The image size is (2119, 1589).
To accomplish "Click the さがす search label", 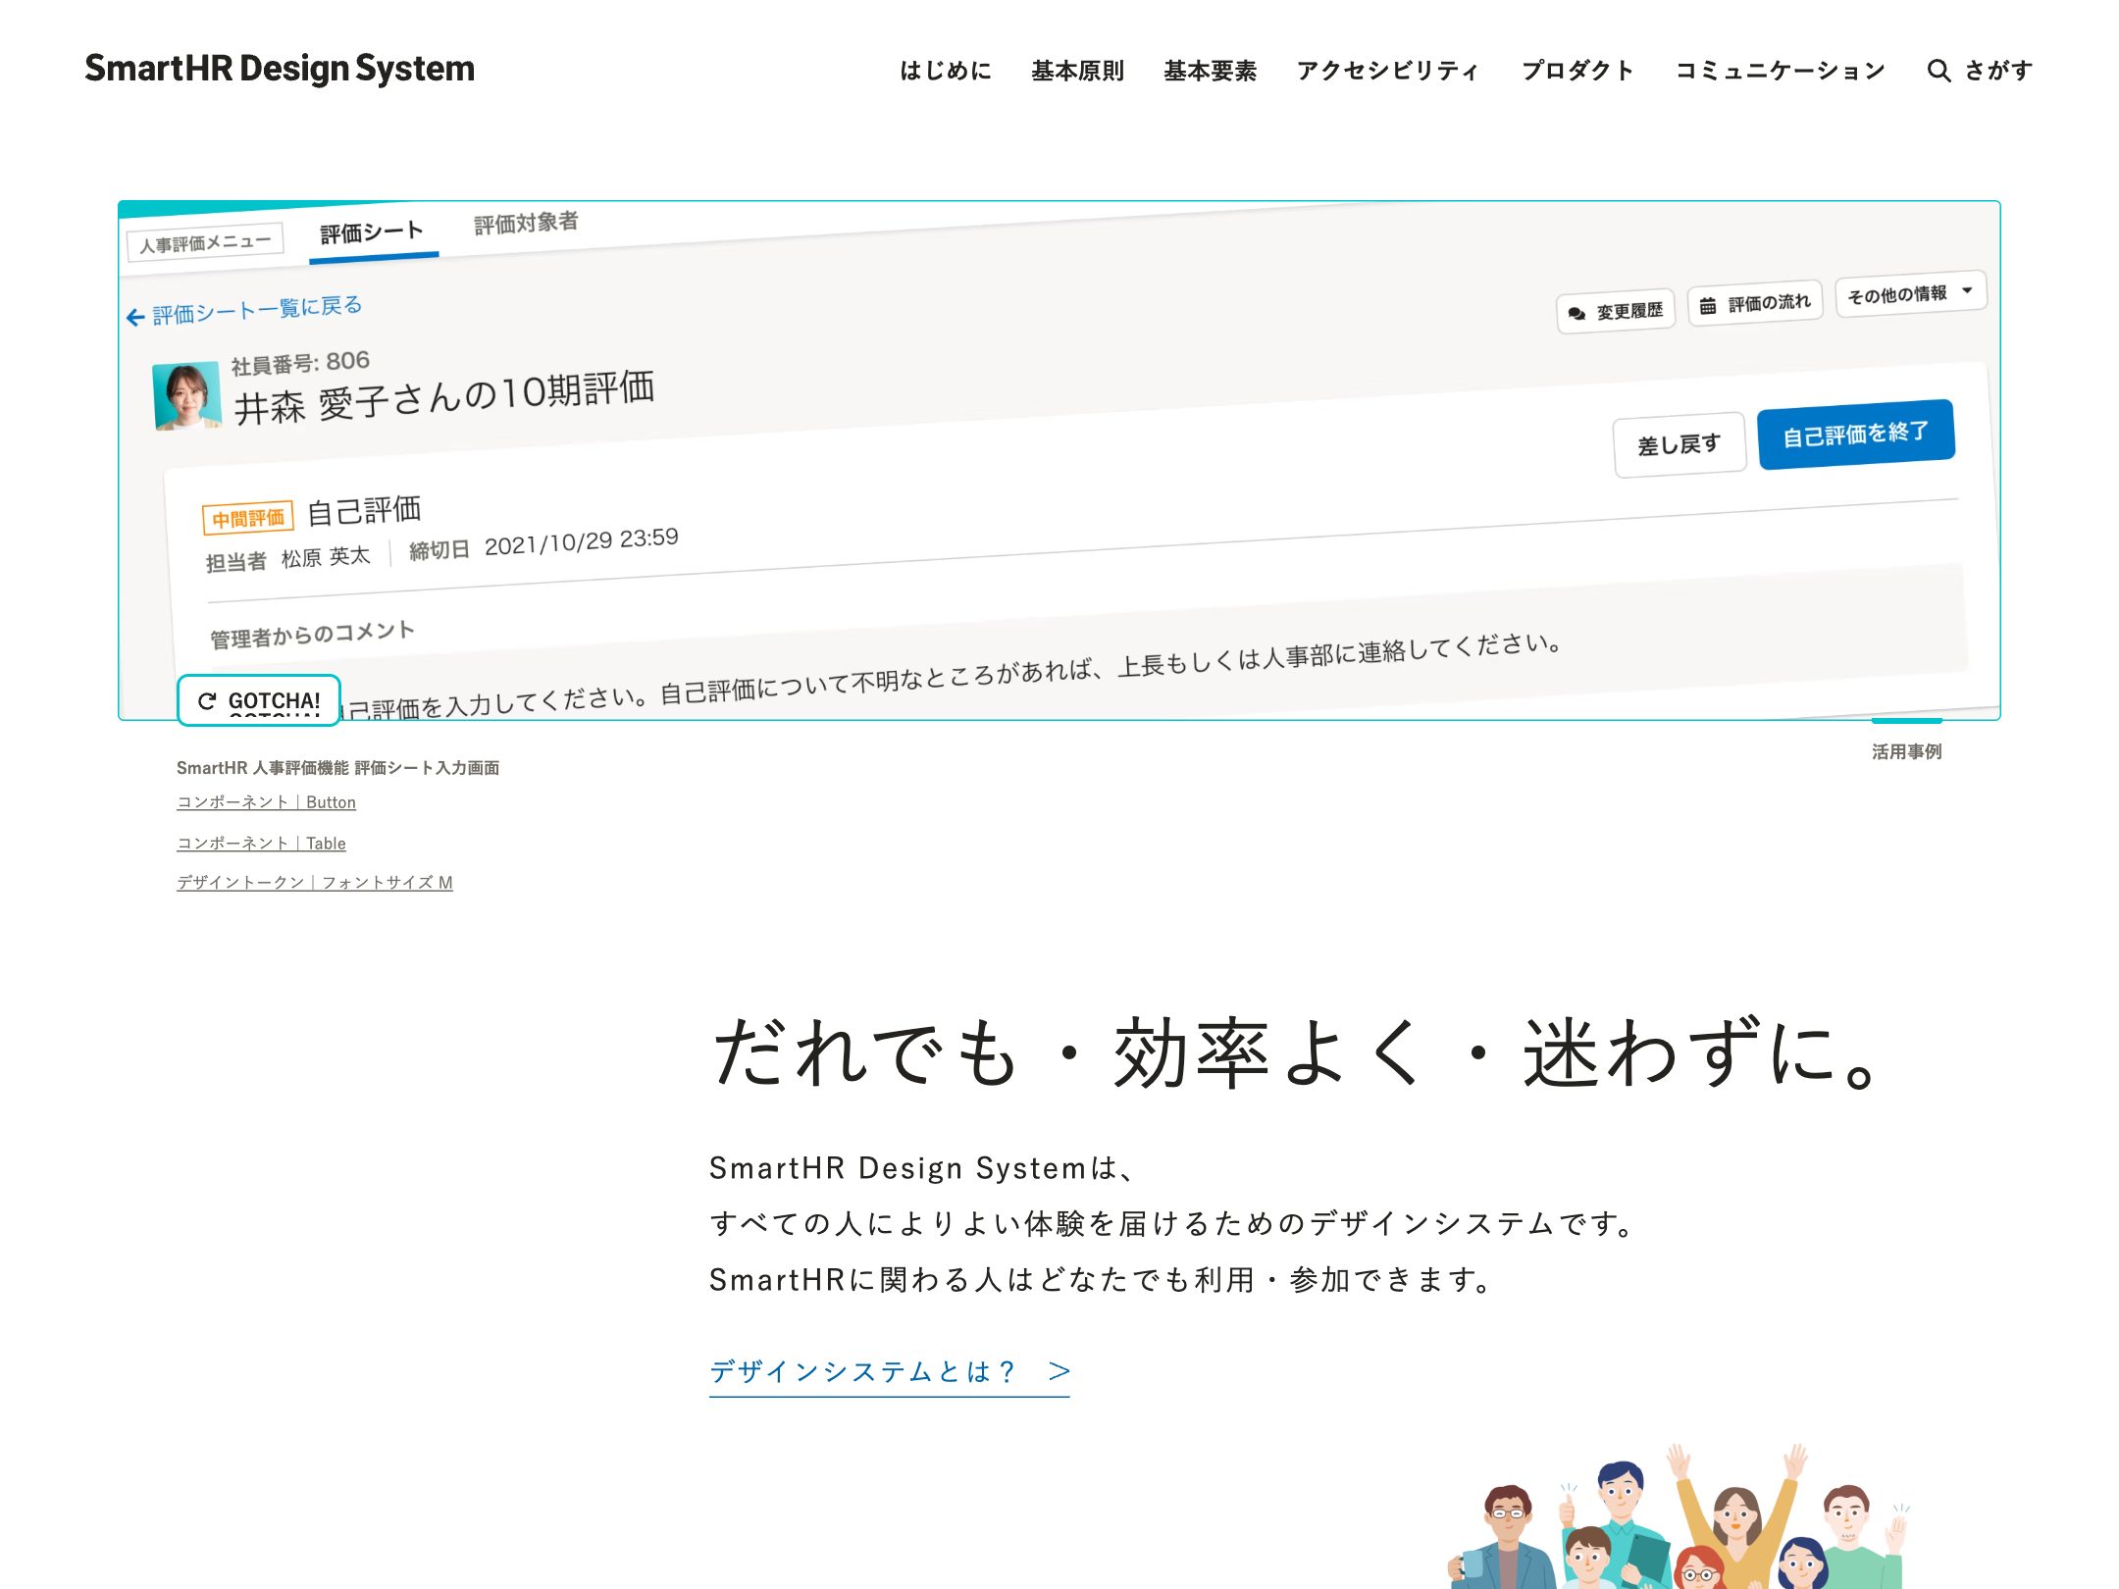I will coord(1998,71).
